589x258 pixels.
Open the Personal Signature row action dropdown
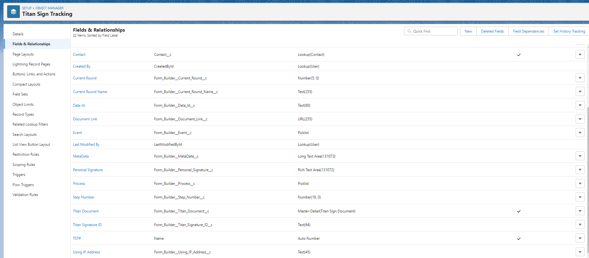point(580,170)
